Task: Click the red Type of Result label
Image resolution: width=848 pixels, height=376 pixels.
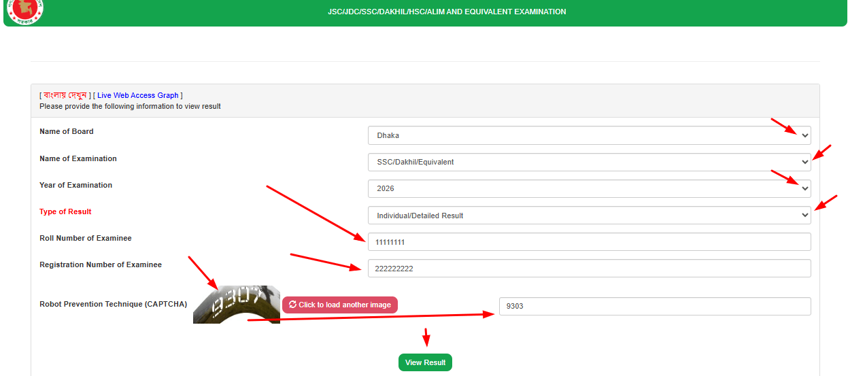Action: [65, 211]
